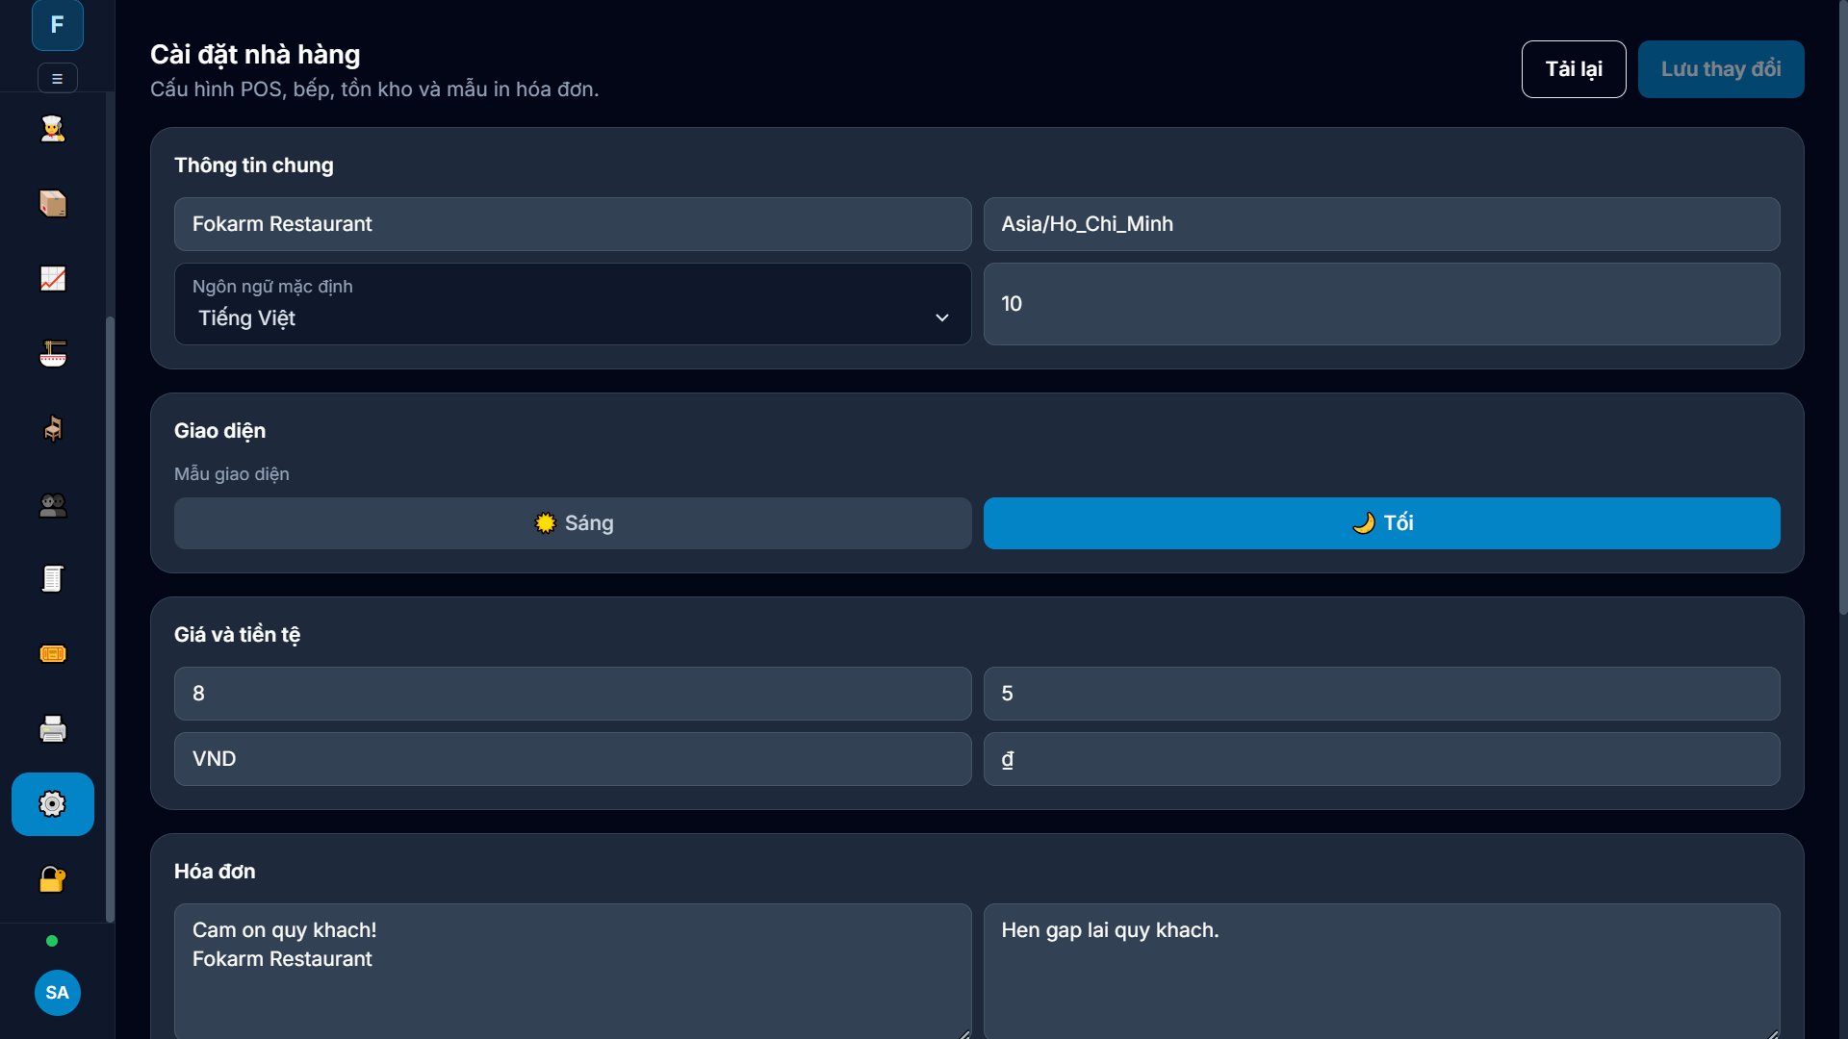The image size is (1848, 1039).
Task: Open the chef kitchen sidebar icon
Action: click(53, 129)
